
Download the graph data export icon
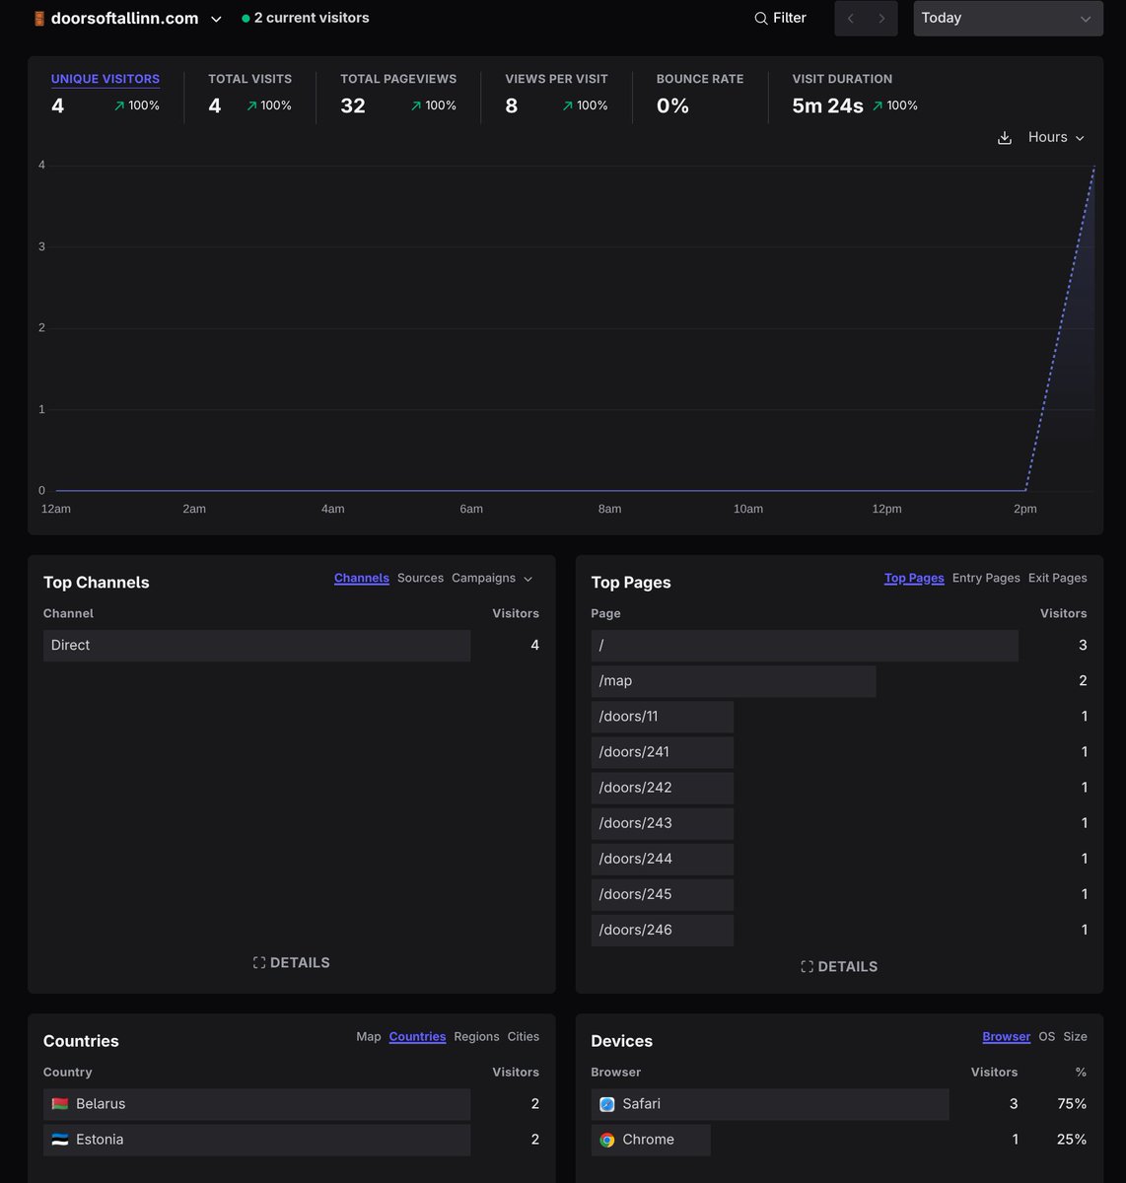(1005, 138)
